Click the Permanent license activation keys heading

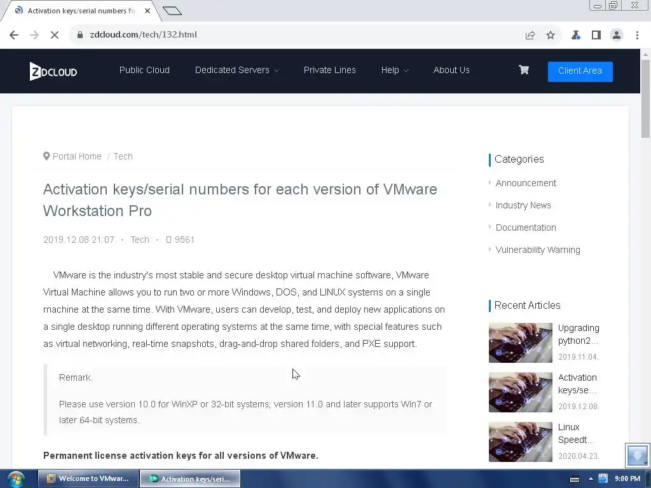(x=181, y=456)
